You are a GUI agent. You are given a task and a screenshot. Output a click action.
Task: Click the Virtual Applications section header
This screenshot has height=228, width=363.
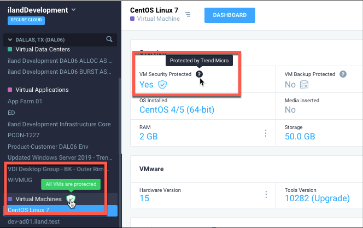click(42, 90)
